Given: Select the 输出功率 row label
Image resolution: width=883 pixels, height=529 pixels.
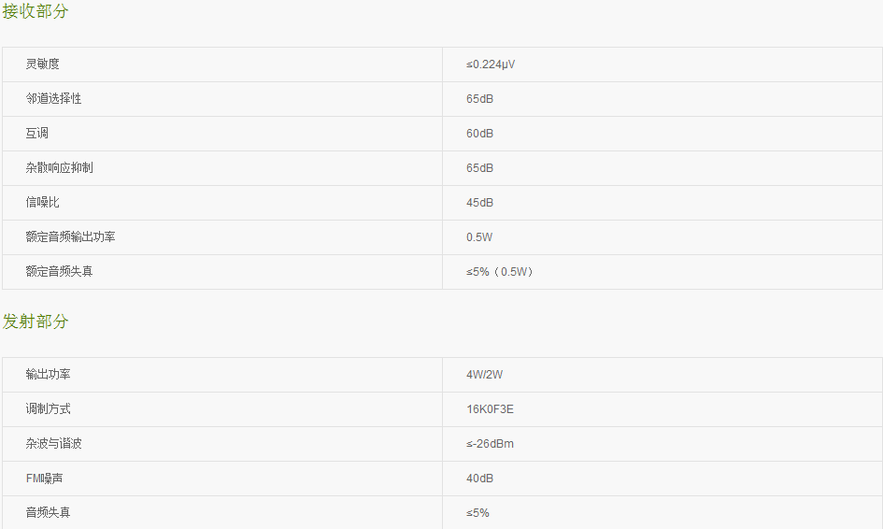Looking at the screenshot, I should (48, 375).
